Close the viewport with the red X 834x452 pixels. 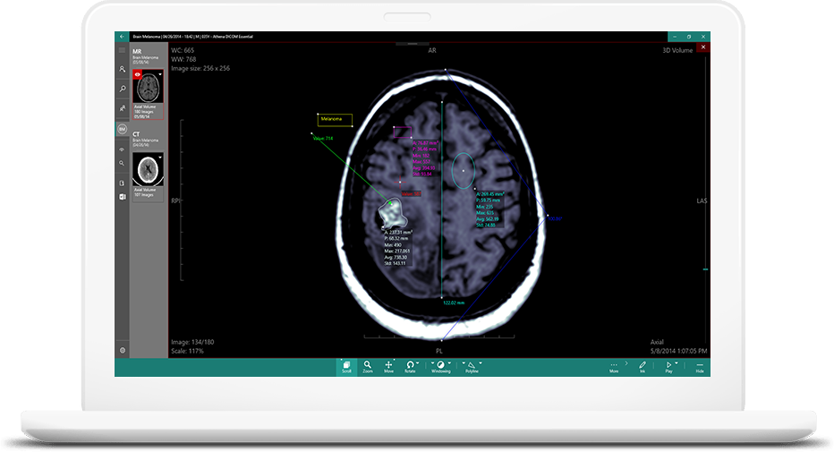[703, 47]
